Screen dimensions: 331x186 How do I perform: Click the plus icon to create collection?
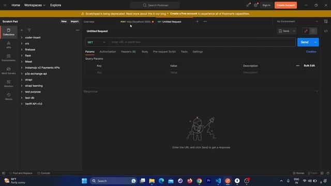click(x=22, y=30)
